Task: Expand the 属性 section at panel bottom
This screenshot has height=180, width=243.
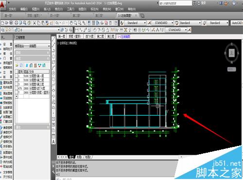Action: click(32, 127)
